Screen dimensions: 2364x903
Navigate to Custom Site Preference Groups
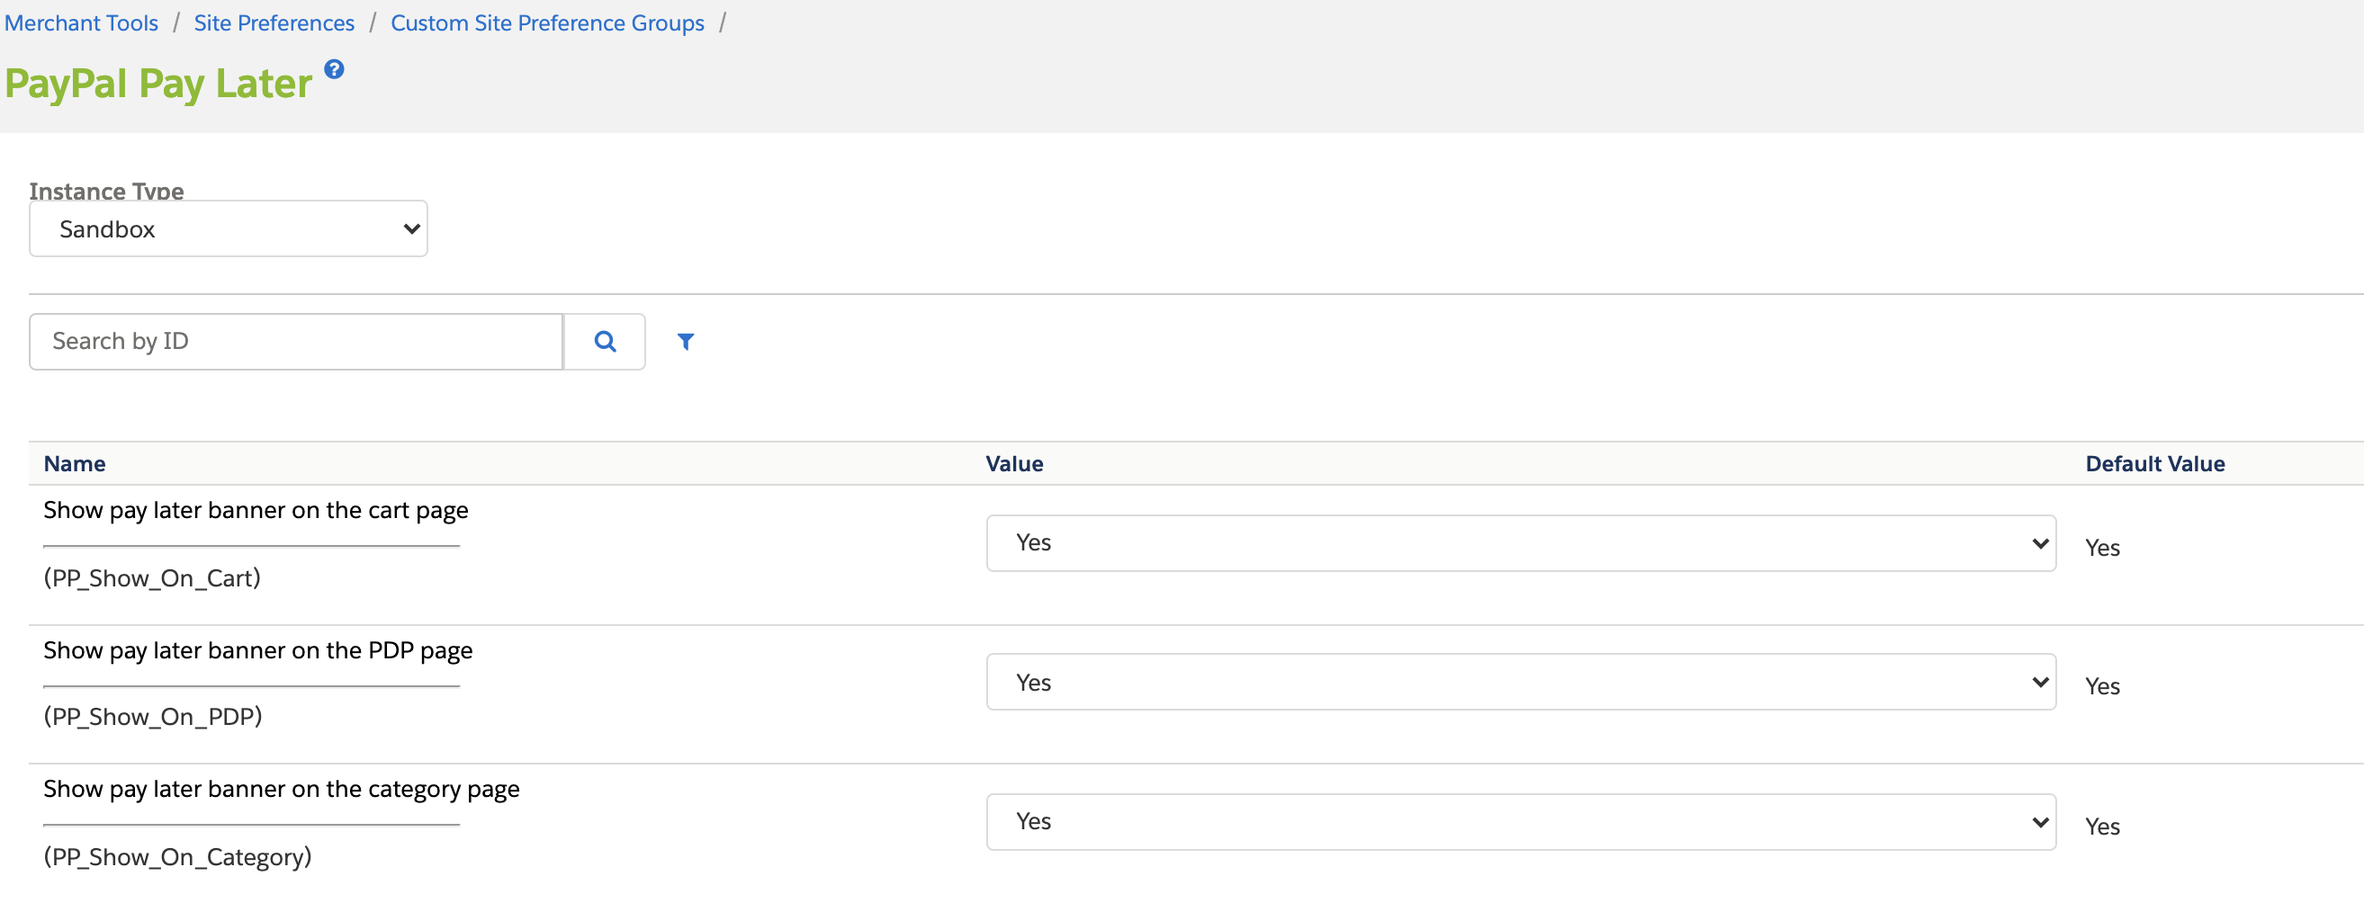click(x=547, y=22)
